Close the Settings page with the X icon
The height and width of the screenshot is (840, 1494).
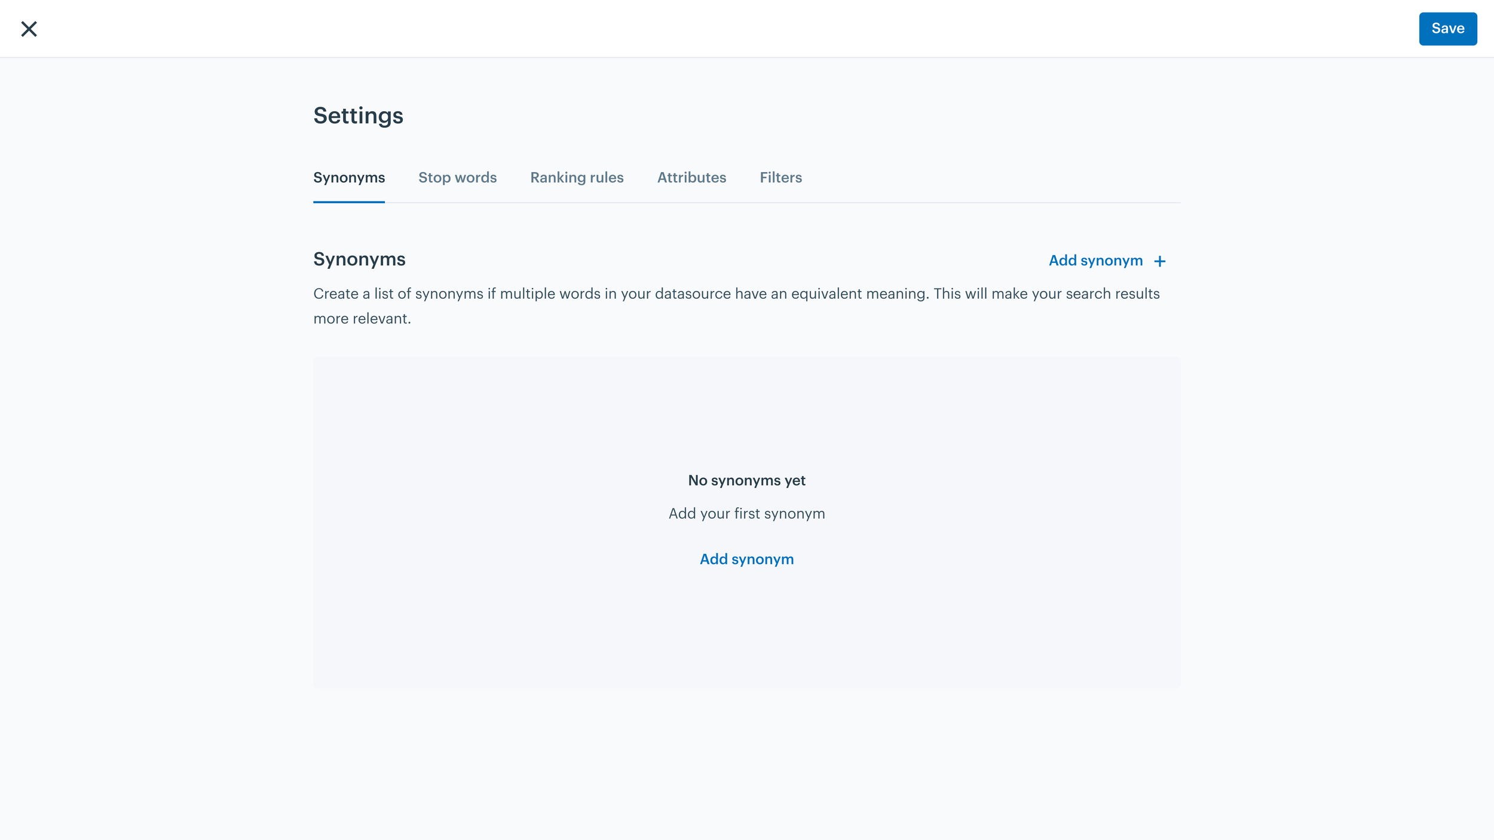pos(29,29)
